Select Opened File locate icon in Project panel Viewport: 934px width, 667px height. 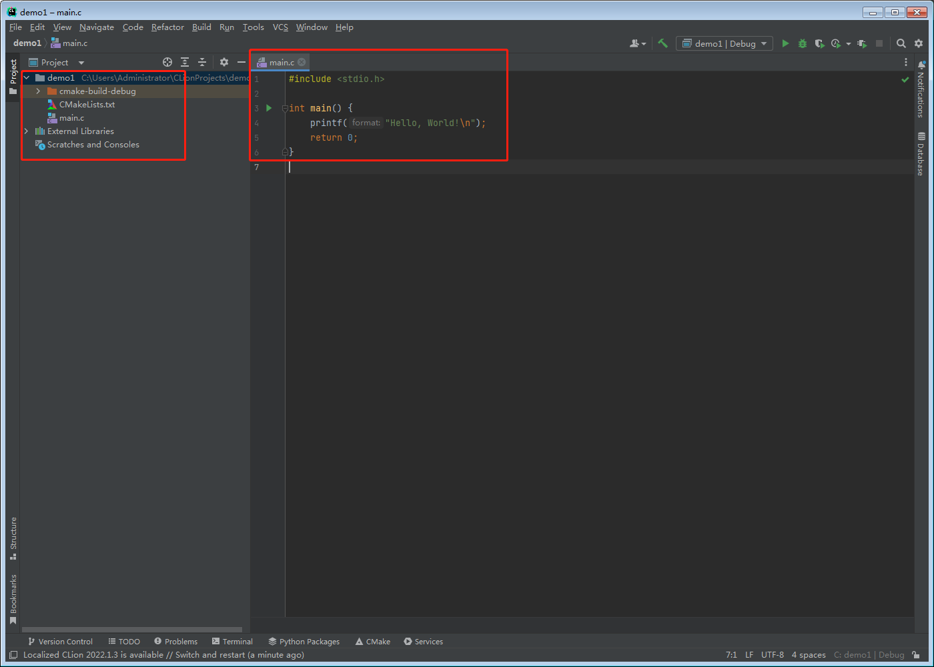coord(167,62)
